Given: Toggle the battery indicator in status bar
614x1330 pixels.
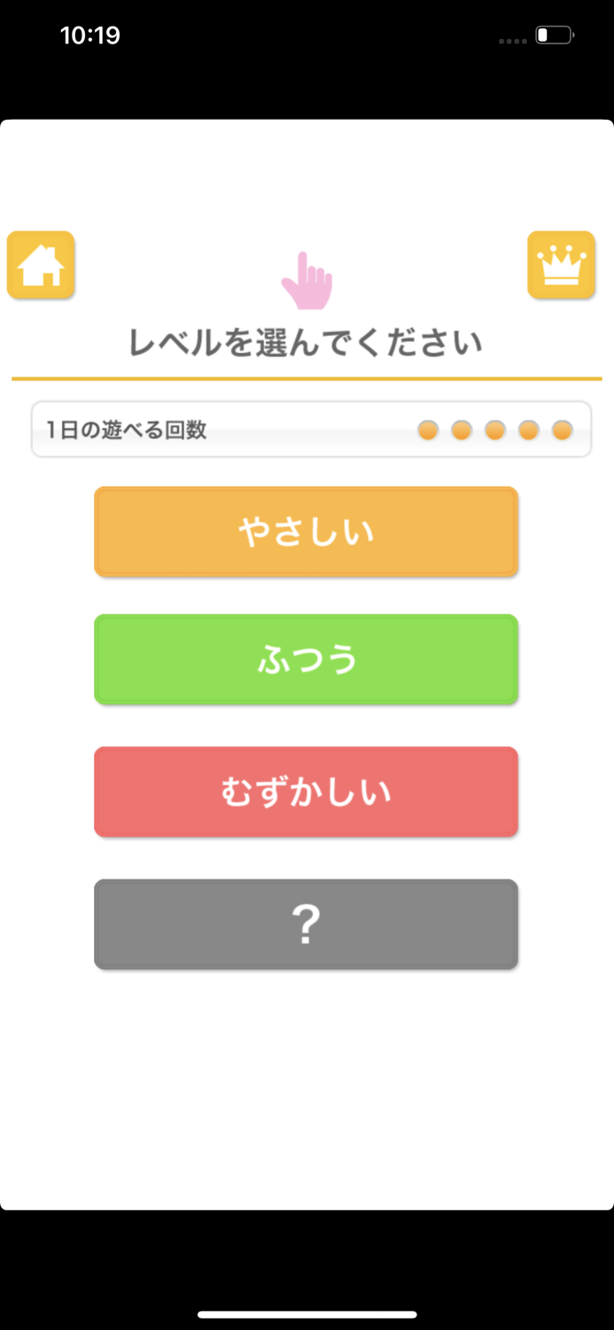Looking at the screenshot, I should point(554,35).
